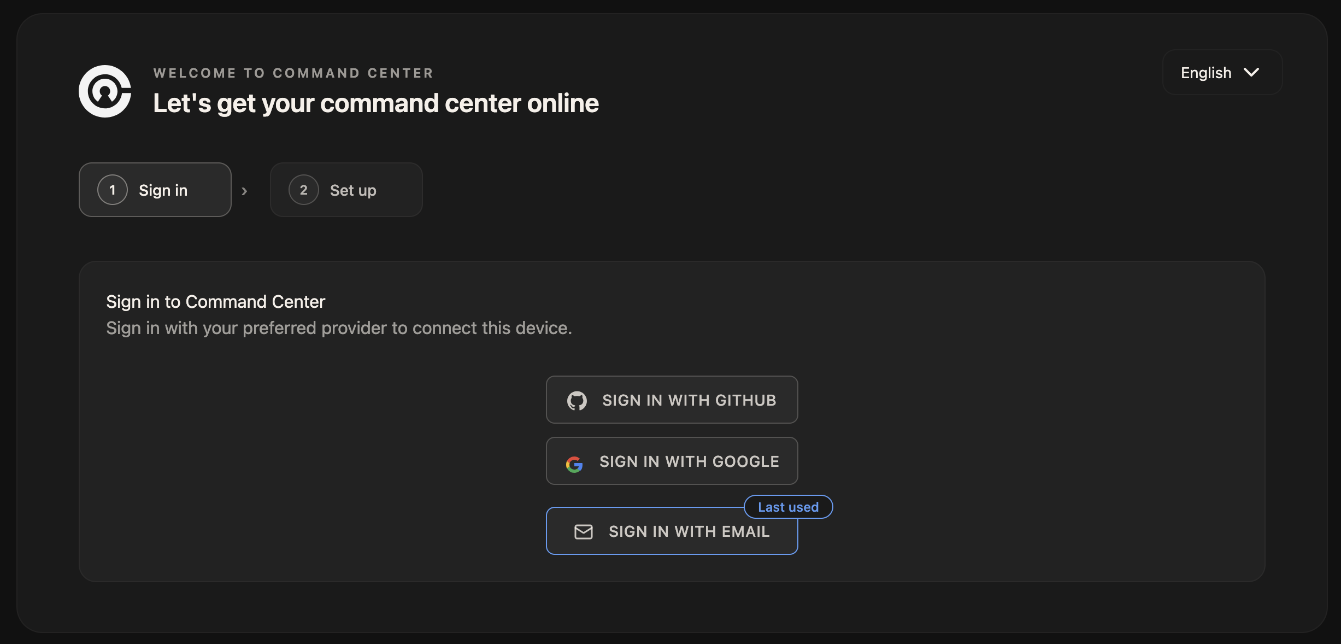Image resolution: width=1341 pixels, height=644 pixels.
Task: Select the Set up step tab
Action: point(346,190)
